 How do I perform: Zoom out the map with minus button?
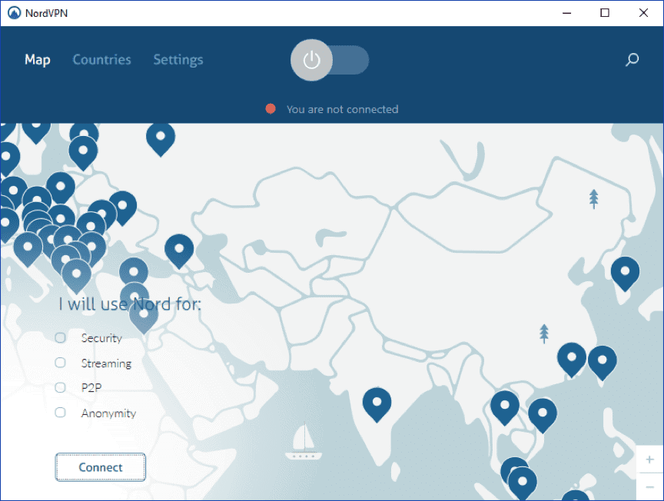(649, 487)
